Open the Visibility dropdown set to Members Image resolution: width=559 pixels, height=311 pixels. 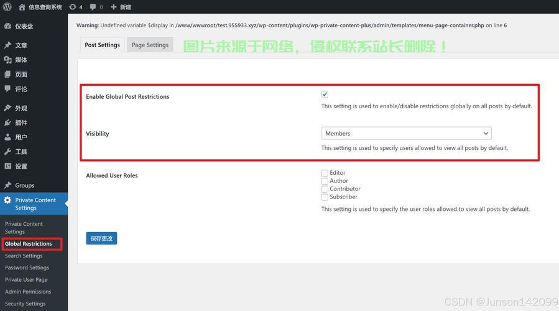tap(407, 133)
